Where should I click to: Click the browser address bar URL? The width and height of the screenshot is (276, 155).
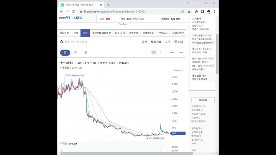click(114, 12)
